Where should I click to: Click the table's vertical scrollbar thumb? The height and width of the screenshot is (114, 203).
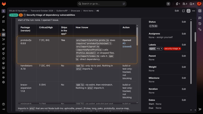pyautogui.click(x=137, y=36)
